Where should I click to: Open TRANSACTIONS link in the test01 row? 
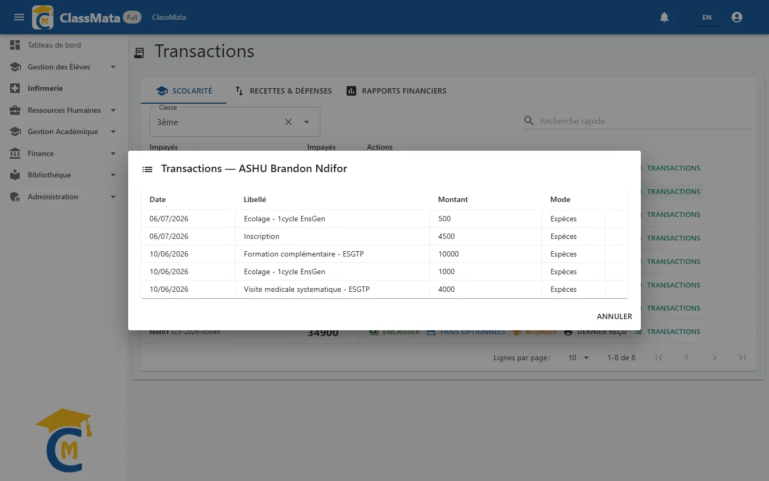point(668,332)
